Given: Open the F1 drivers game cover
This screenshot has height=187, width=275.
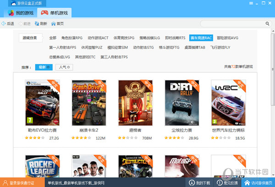Looking at the screenshot, I should coord(89,166).
